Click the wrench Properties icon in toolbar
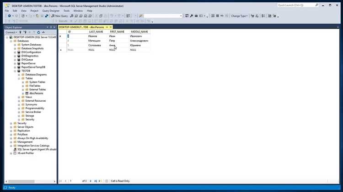This screenshot has width=343, height=192. coord(192,16)
